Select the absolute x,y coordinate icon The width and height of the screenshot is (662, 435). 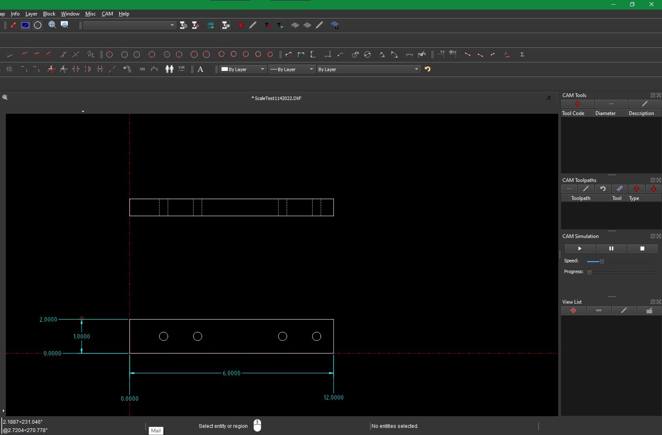[441, 54]
